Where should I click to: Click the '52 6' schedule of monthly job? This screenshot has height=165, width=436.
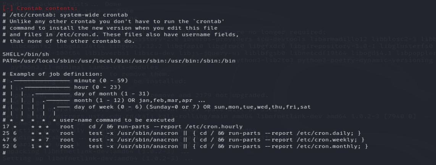10,146
